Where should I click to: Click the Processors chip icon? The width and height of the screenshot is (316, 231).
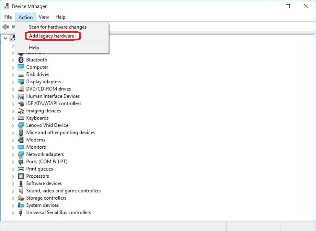coord(21,176)
